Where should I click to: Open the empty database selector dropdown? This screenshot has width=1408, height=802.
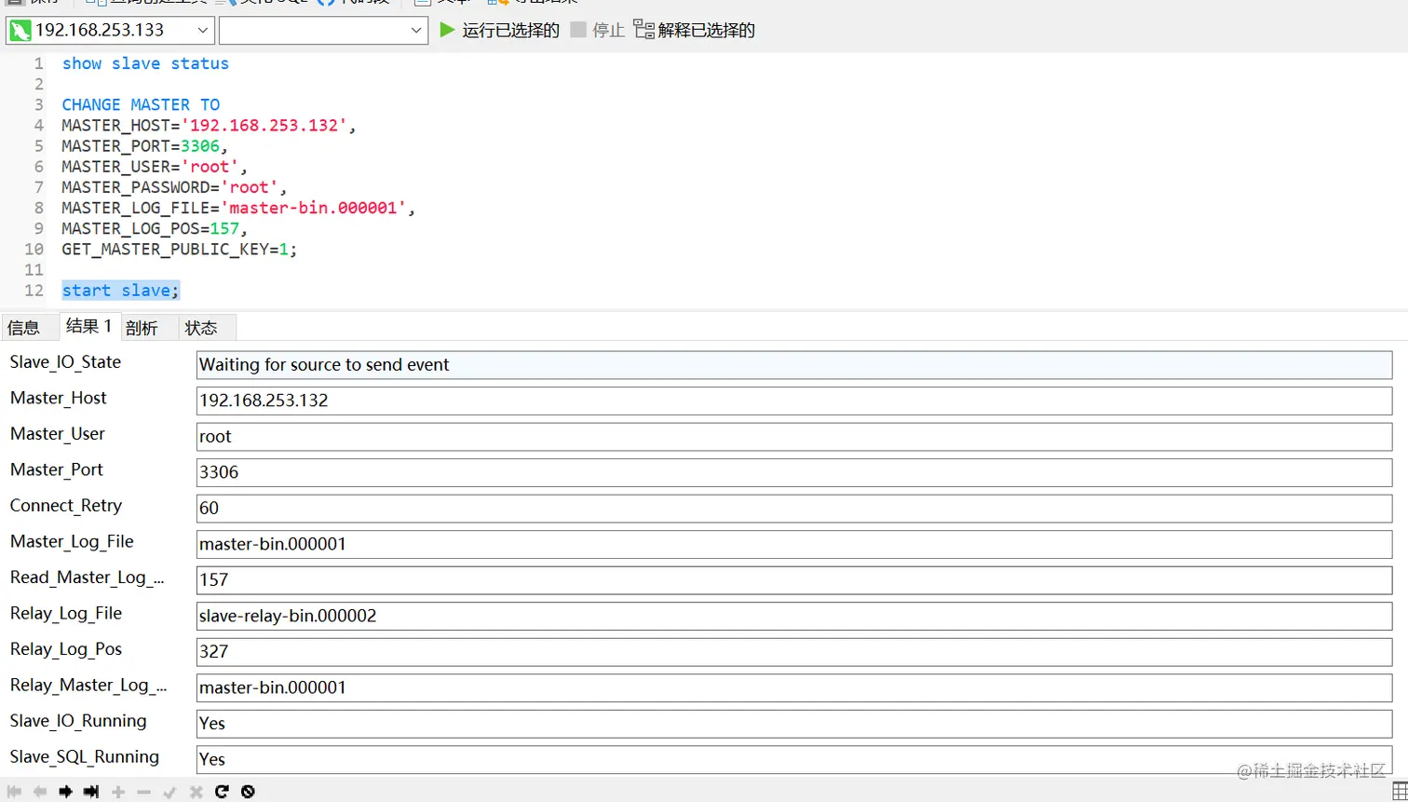[x=323, y=30]
